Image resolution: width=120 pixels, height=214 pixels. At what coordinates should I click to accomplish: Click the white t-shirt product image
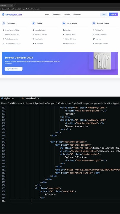[102, 61]
